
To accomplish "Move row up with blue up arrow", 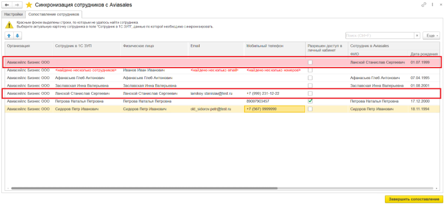I will (9, 36).
